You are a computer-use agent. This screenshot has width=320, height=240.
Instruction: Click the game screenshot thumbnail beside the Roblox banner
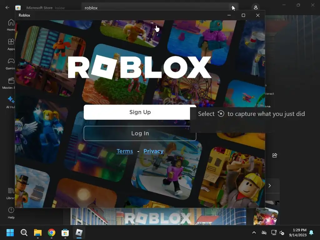pyautogui.click(x=266, y=217)
